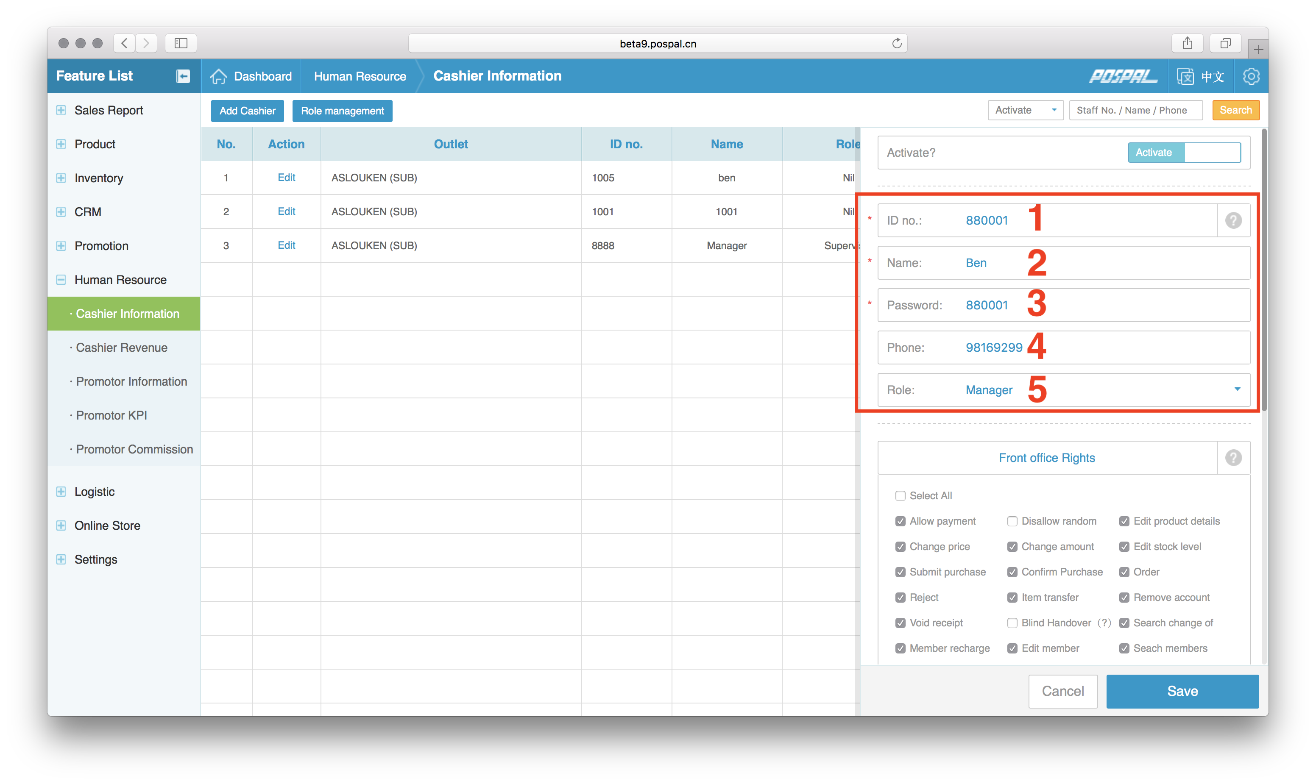Screen dimensions: 1316x784
Task: Enable the Blind Handover checkbox
Action: 1012,623
